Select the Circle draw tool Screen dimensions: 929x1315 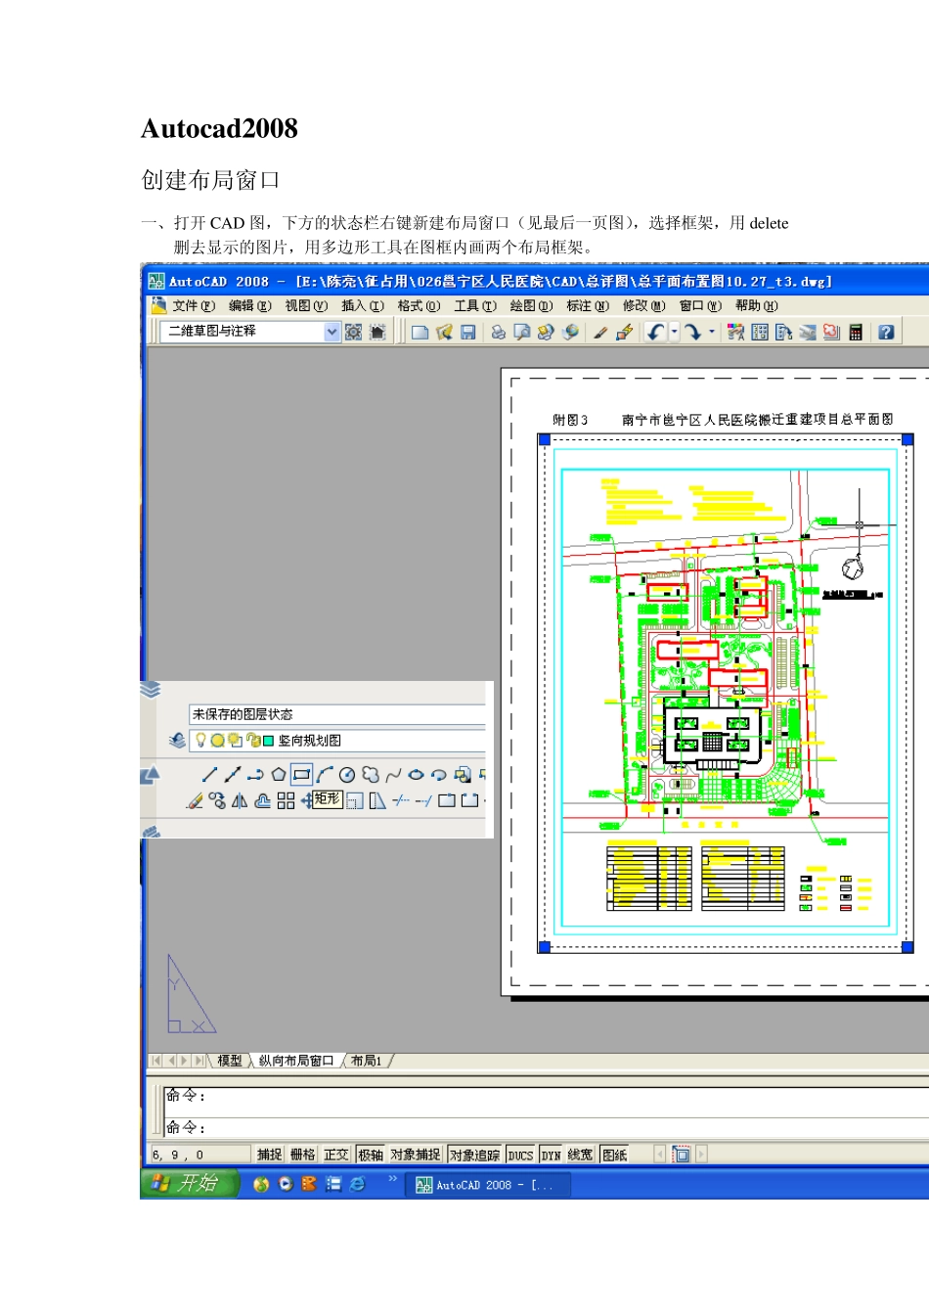(347, 775)
